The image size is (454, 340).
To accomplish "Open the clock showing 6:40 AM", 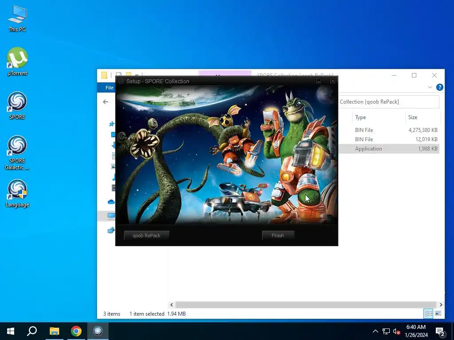I will [x=416, y=331].
